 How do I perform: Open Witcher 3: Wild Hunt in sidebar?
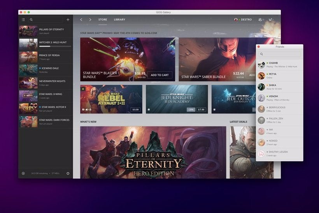pyautogui.click(x=46, y=44)
